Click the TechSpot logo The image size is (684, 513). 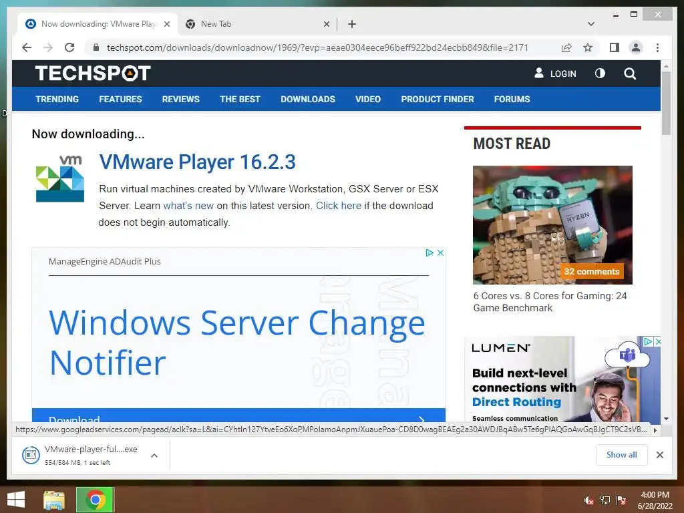[92, 73]
